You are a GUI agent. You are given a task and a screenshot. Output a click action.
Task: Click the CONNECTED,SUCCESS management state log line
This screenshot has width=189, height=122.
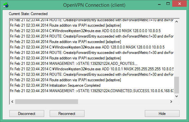tap(92, 91)
